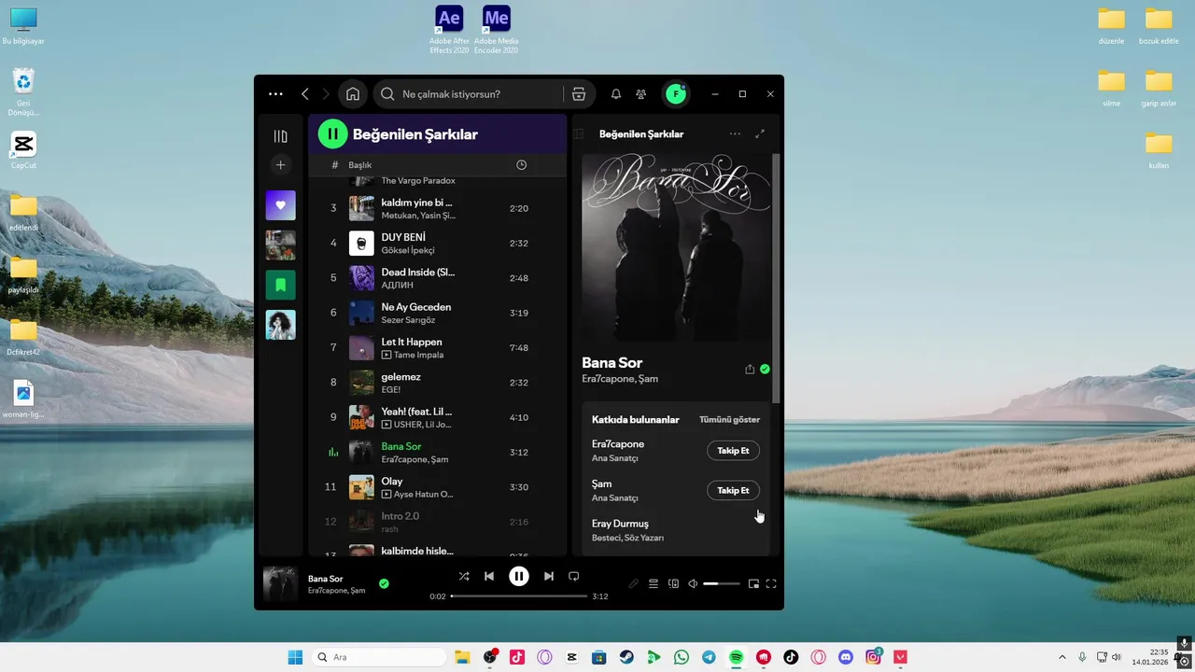Expand Your Library sidebar

280,136
